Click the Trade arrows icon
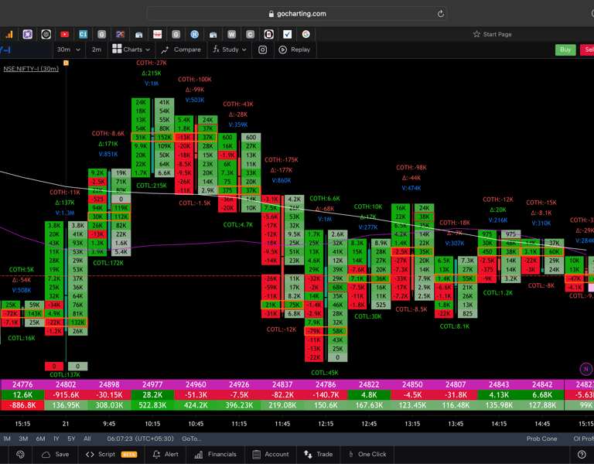Image resolution: width=594 pixels, height=464 pixels. [308, 454]
